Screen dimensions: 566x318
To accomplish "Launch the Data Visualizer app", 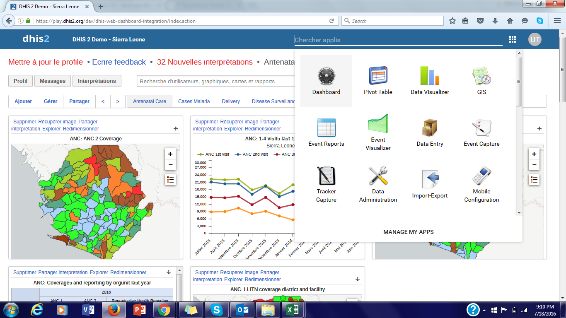I will pyautogui.click(x=430, y=81).
